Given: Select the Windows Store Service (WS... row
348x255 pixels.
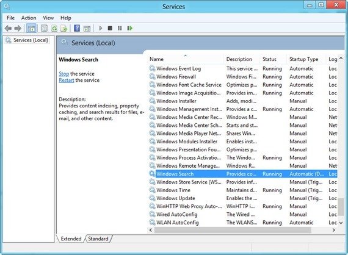Looking at the screenshot, I should tap(243, 182).
